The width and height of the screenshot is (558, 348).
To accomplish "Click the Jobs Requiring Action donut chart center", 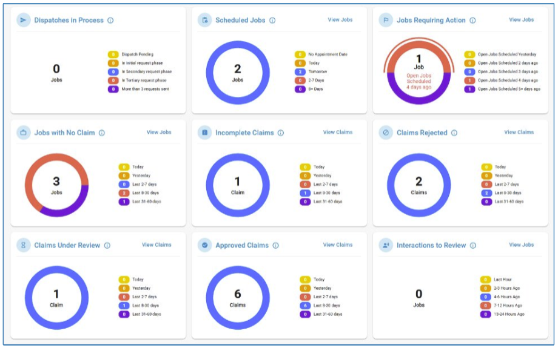I will (x=419, y=73).
